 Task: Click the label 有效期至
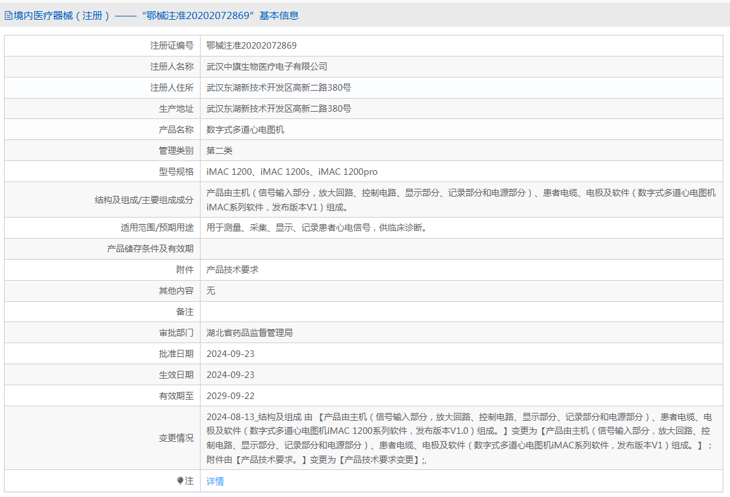(x=176, y=396)
